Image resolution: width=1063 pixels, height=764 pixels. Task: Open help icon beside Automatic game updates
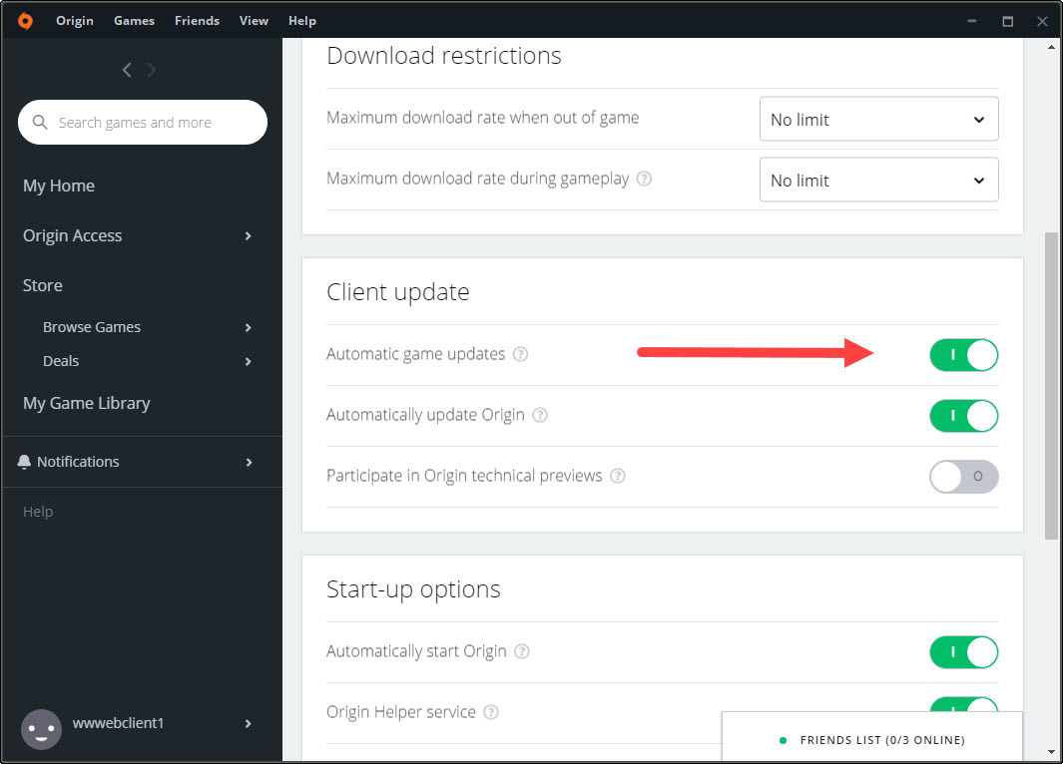click(520, 354)
